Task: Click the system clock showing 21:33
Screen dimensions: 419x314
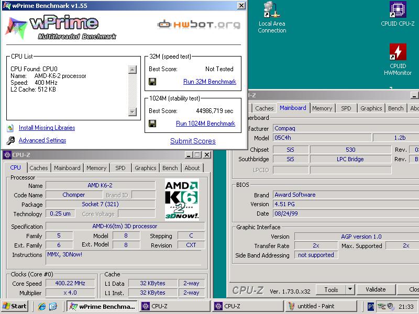Action: (406, 307)
